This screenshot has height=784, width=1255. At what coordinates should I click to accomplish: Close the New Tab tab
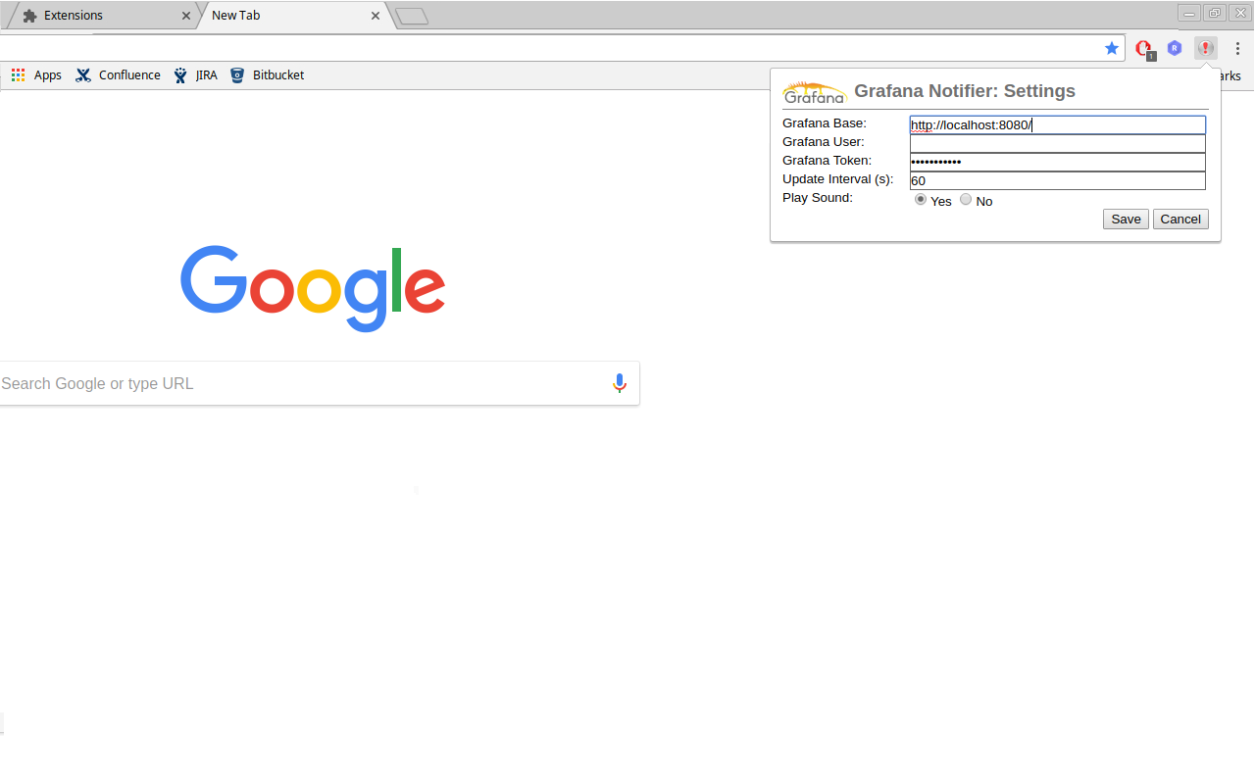[375, 16]
